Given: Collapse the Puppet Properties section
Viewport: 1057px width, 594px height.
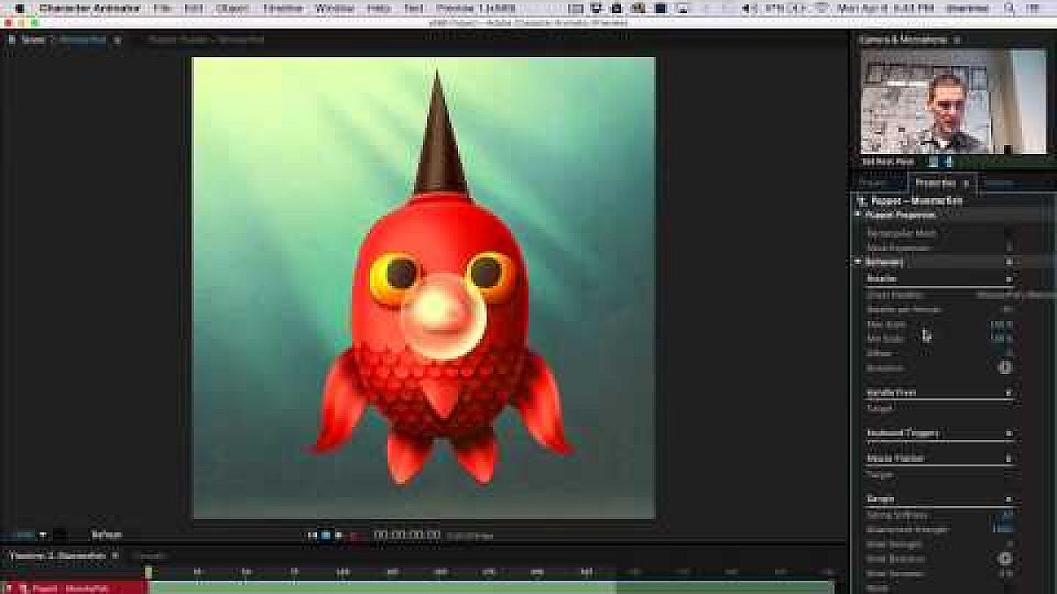Looking at the screenshot, I should 858,215.
